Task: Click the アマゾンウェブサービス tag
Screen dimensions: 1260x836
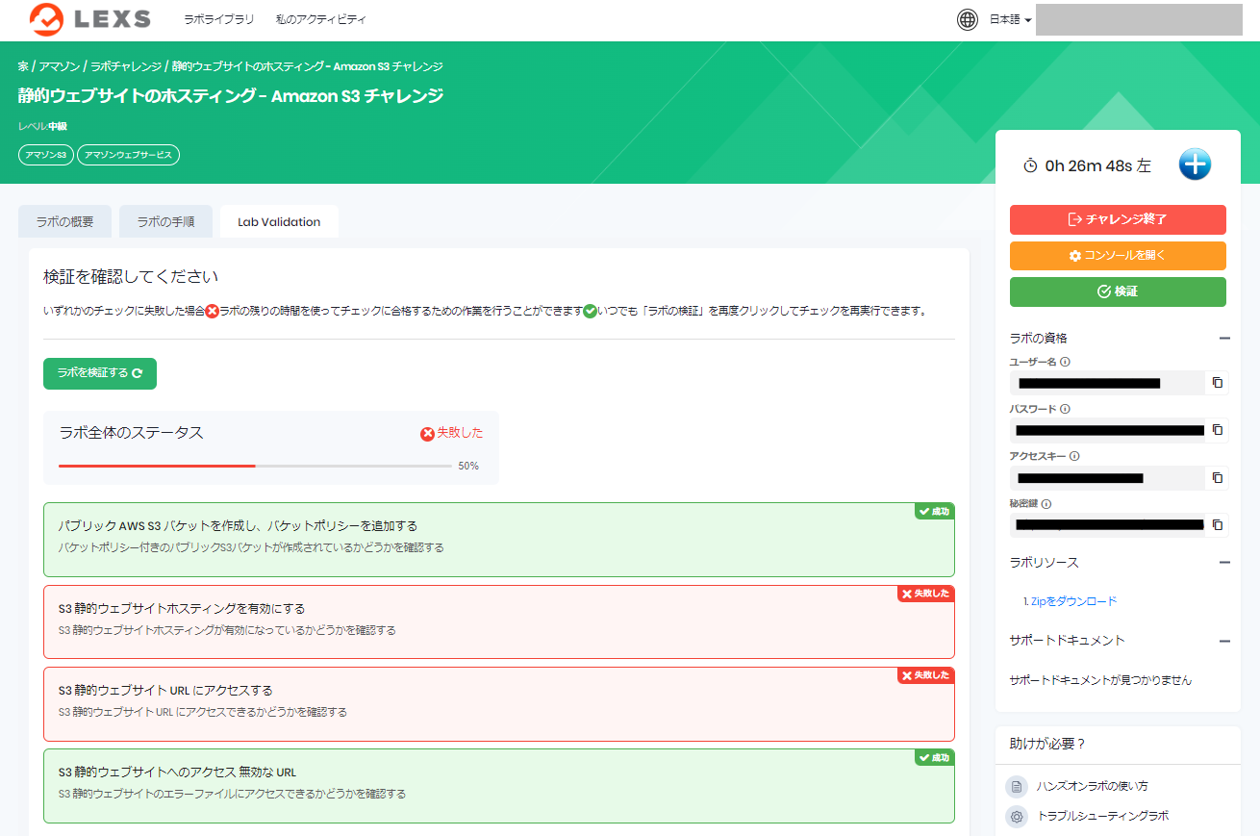Action: click(x=129, y=155)
